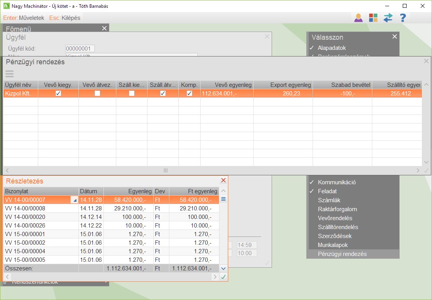Open dropdown arrow on VV 14-00/00007 cell
This screenshot has height=300, width=432.
point(74,200)
